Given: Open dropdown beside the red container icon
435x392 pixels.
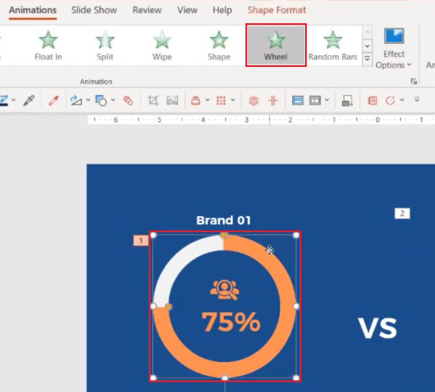Looking at the screenshot, I should (x=207, y=100).
